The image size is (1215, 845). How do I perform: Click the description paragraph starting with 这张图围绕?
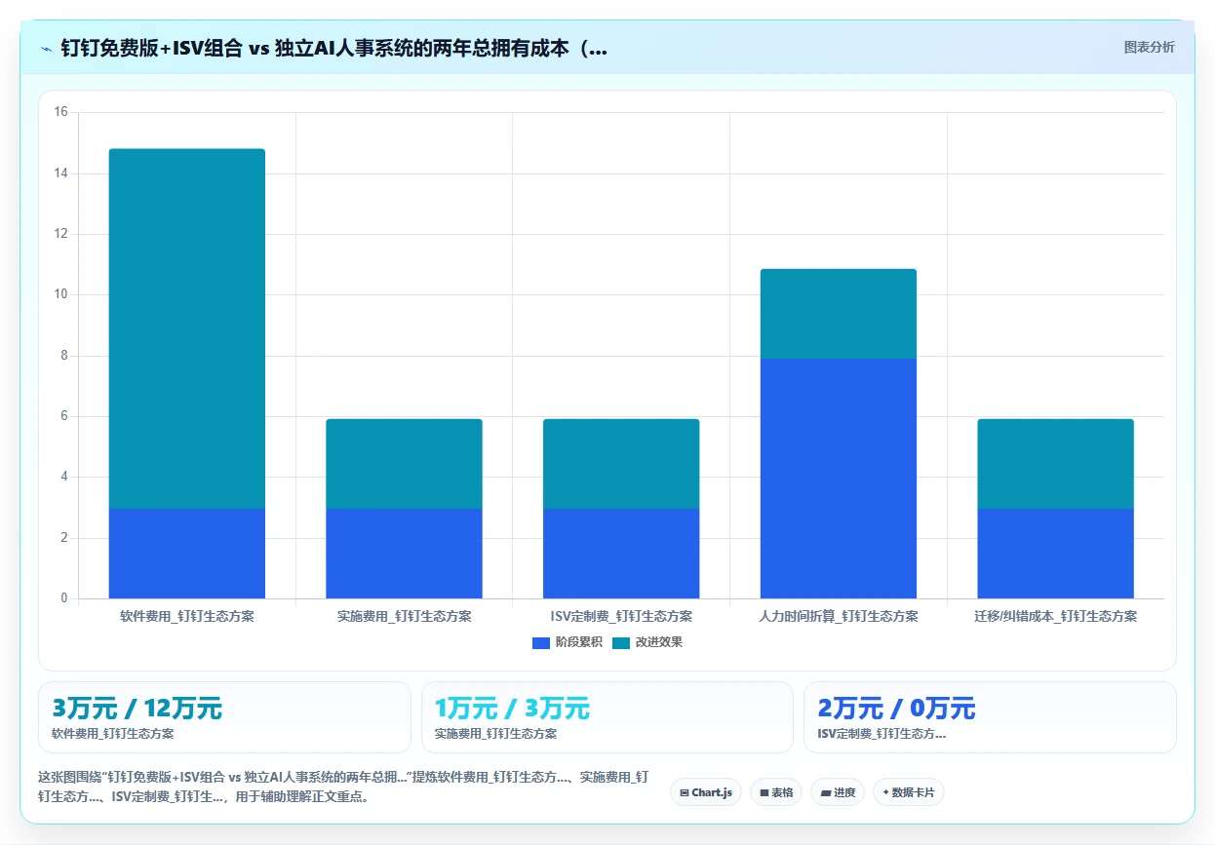click(343, 787)
